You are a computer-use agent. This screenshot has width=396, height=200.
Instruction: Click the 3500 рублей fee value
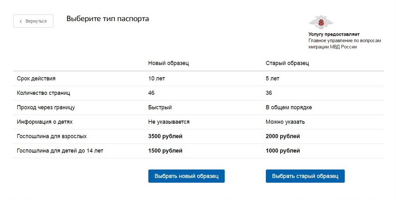coord(165,136)
